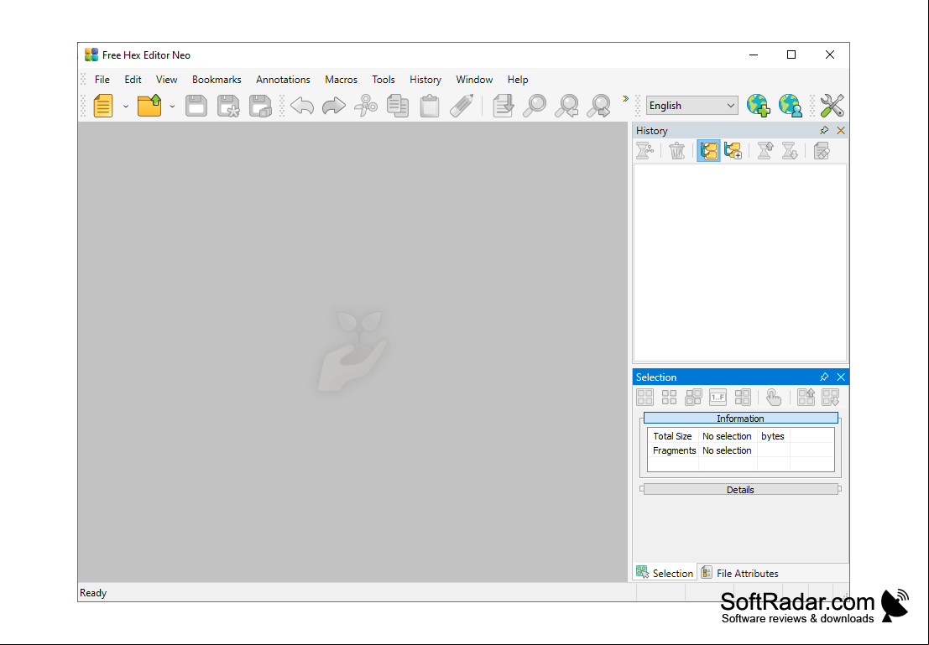This screenshot has width=929, height=645.
Task: Click the Find Previous magnifier icon
Action: coord(566,106)
